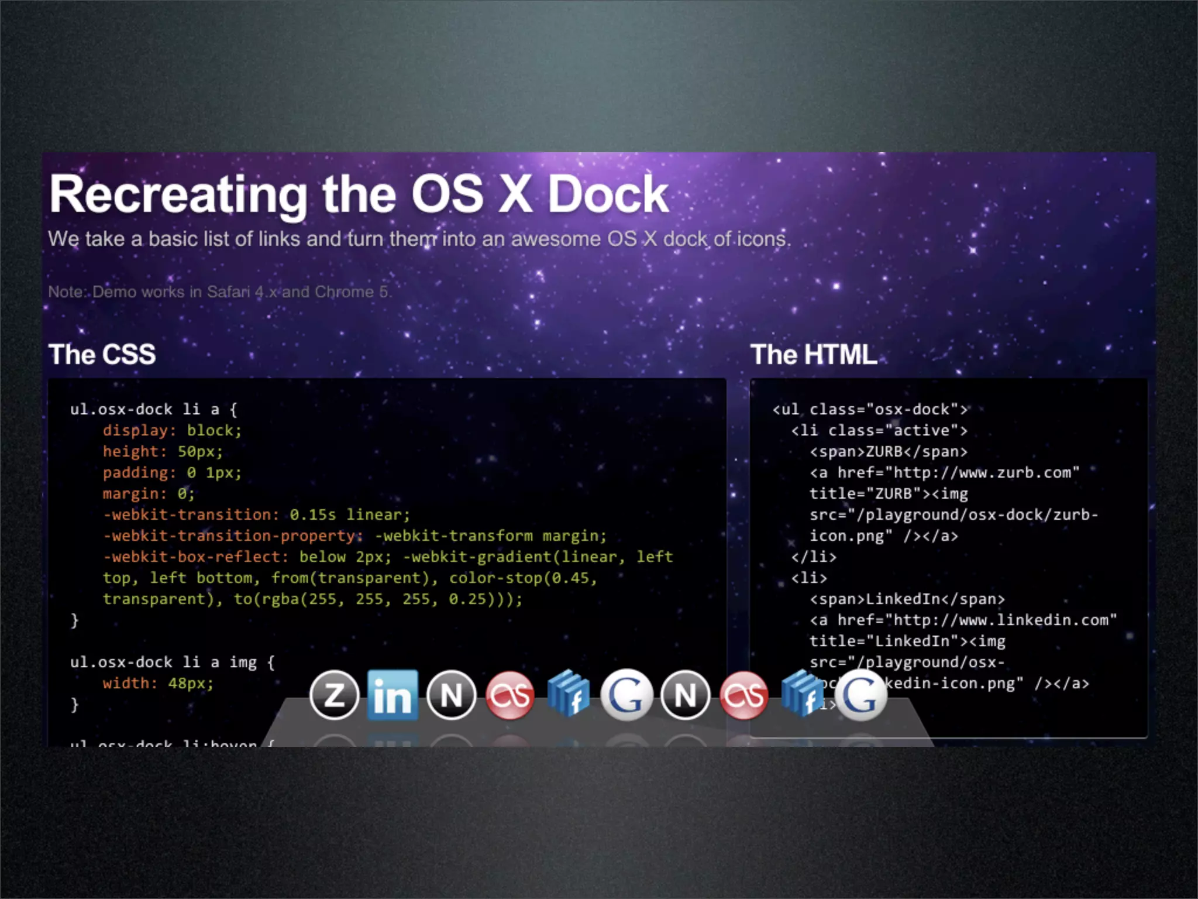Screen dimensions: 1198x899
Task: Click the first 'N' dock icon
Action: [451, 695]
